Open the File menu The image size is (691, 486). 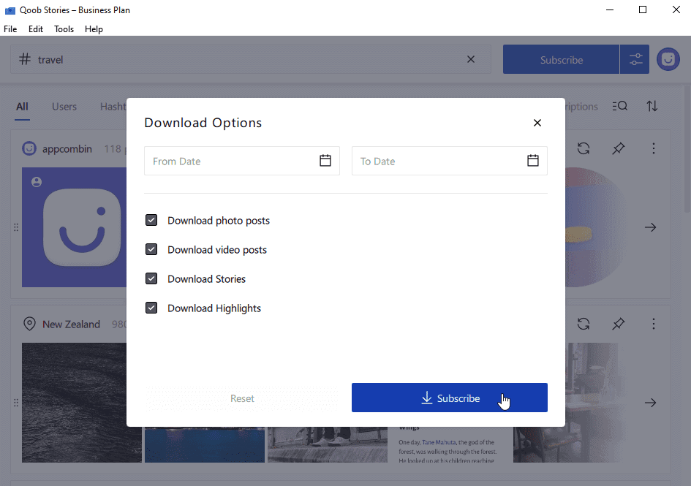pos(10,29)
